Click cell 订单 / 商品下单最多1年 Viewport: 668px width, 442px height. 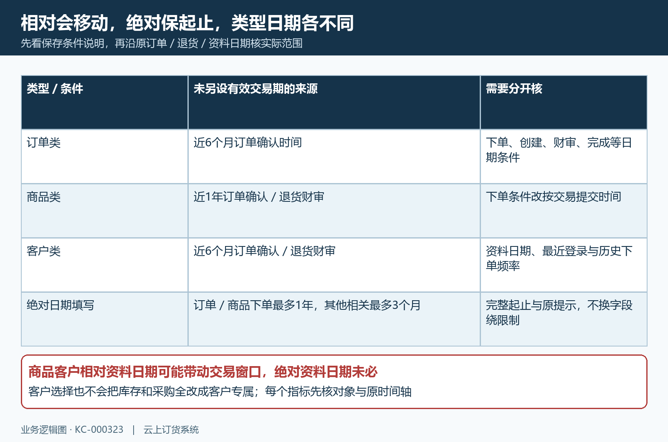click(x=334, y=319)
